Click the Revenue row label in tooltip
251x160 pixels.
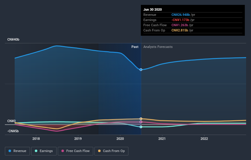pos(150,15)
